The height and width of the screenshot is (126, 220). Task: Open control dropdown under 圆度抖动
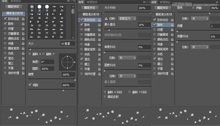click(127, 76)
